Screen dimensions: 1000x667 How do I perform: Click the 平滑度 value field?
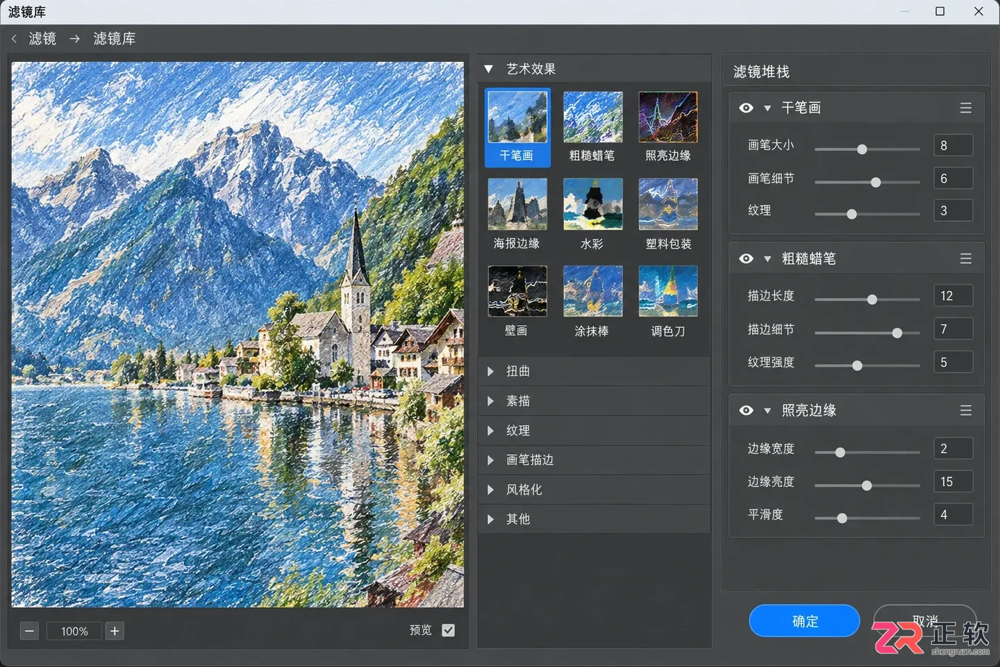point(953,515)
